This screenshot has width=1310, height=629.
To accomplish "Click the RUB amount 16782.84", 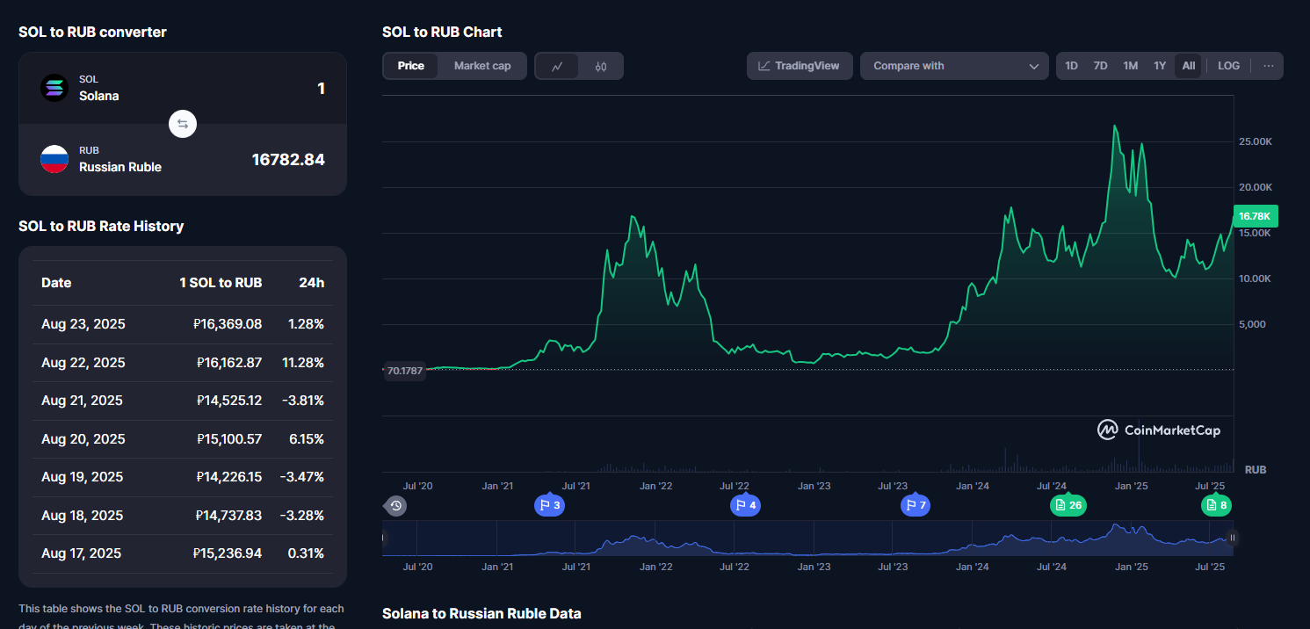I will click(288, 160).
